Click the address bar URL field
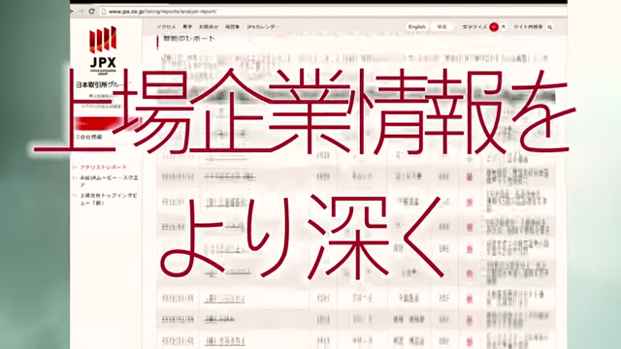Screen dimensions: 621x349 tap(162, 12)
